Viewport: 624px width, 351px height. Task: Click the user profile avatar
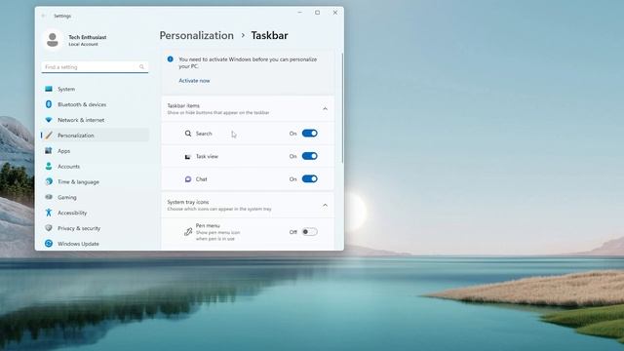click(52, 40)
